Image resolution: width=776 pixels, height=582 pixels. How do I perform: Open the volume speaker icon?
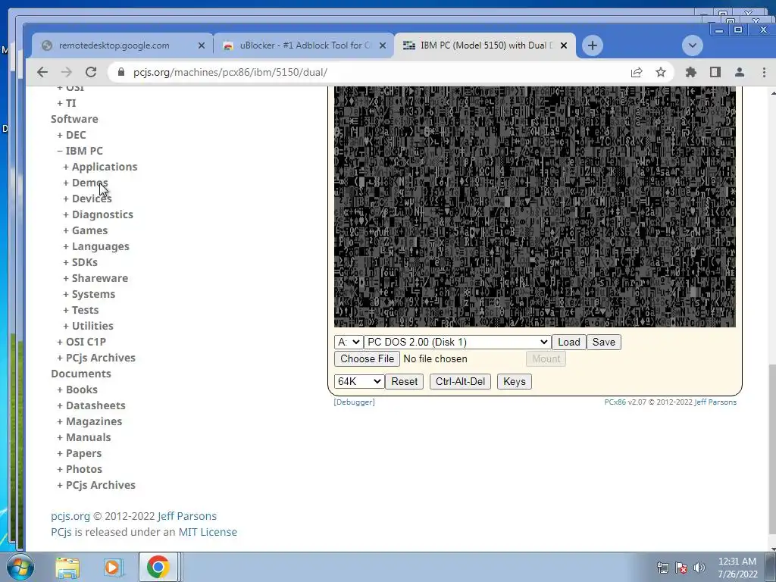pyautogui.click(x=699, y=568)
